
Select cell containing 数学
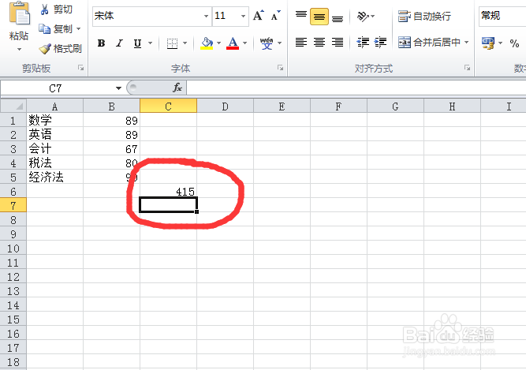point(54,120)
